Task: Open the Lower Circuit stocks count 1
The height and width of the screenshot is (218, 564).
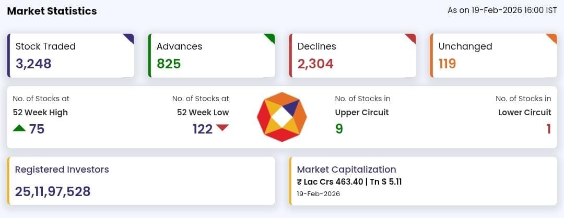Action: click(548, 129)
